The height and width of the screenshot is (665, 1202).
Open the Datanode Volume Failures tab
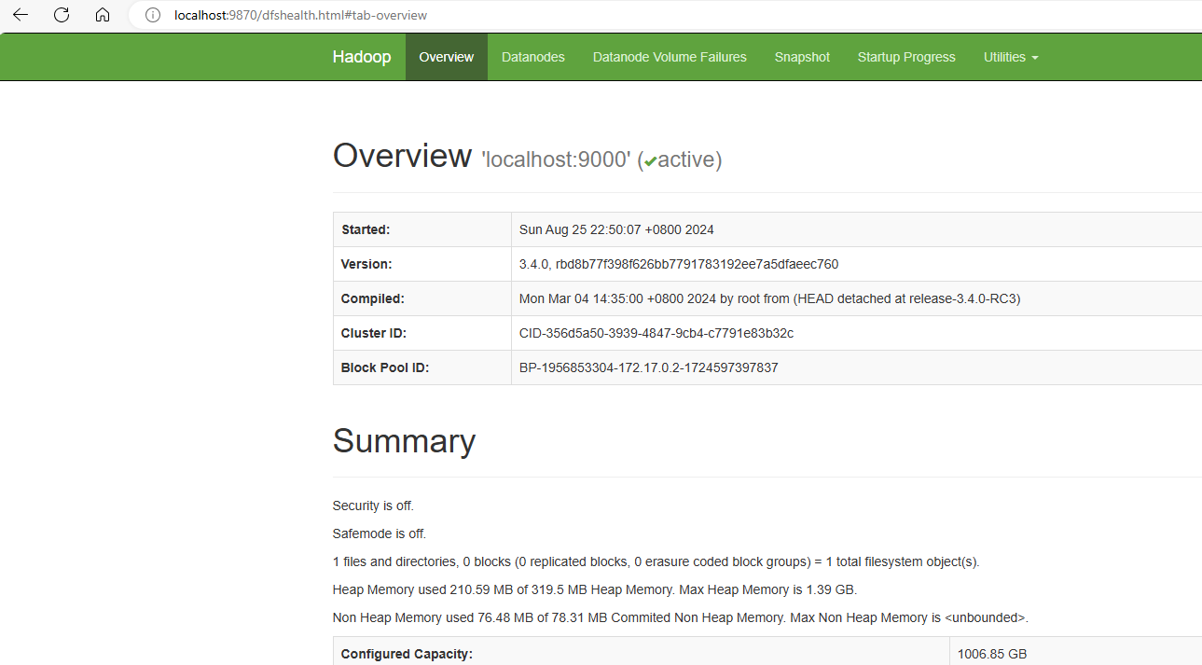tap(669, 57)
